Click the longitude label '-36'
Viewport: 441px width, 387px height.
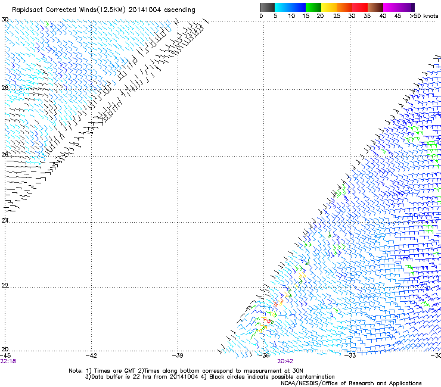coord(264,355)
